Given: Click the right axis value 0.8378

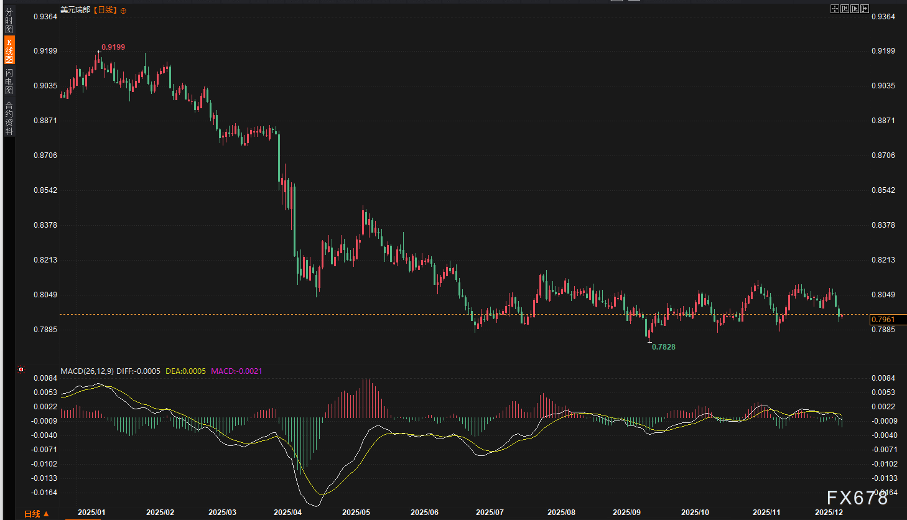Looking at the screenshot, I should point(883,225).
